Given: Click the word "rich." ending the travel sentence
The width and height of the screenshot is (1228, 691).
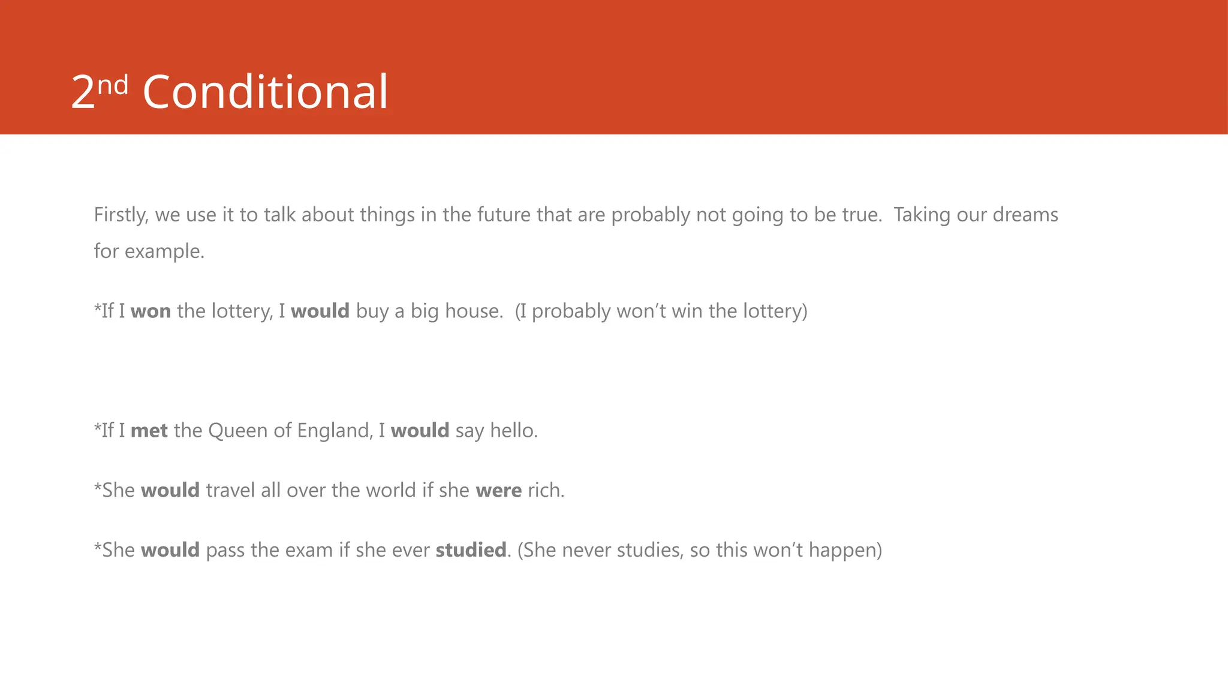Looking at the screenshot, I should (x=546, y=490).
